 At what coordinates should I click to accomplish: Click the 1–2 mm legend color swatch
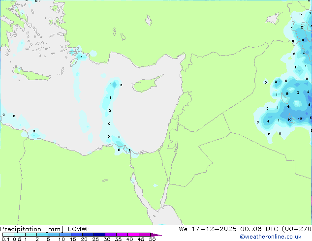tap(31, 235)
